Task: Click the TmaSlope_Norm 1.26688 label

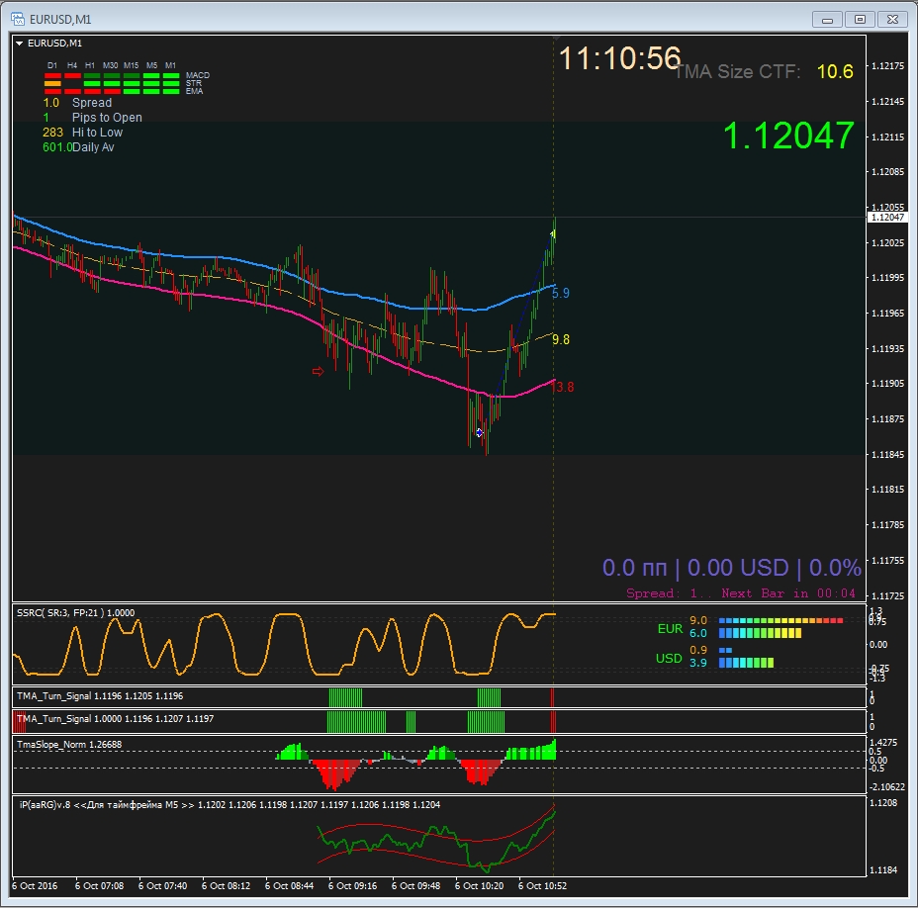Action: [x=69, y=745]
